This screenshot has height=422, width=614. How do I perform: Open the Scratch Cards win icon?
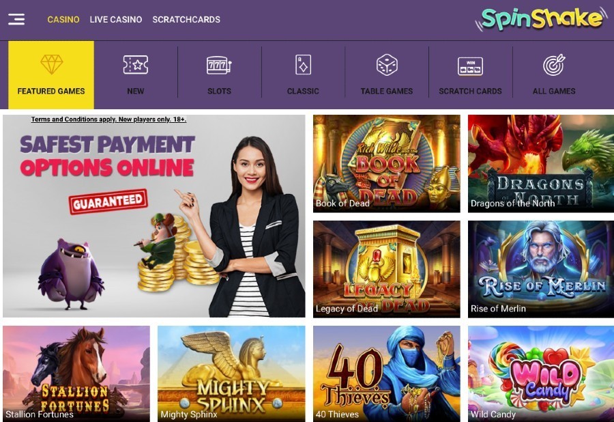(x=470, y=66)
